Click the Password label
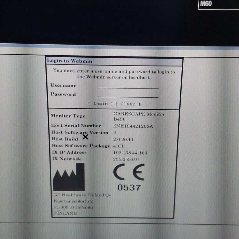The image size is (239, 239). coord(63,94)
